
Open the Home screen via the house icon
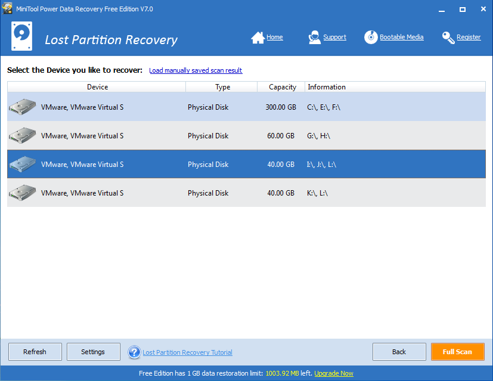pyautogui.click(x=257, y=36)
